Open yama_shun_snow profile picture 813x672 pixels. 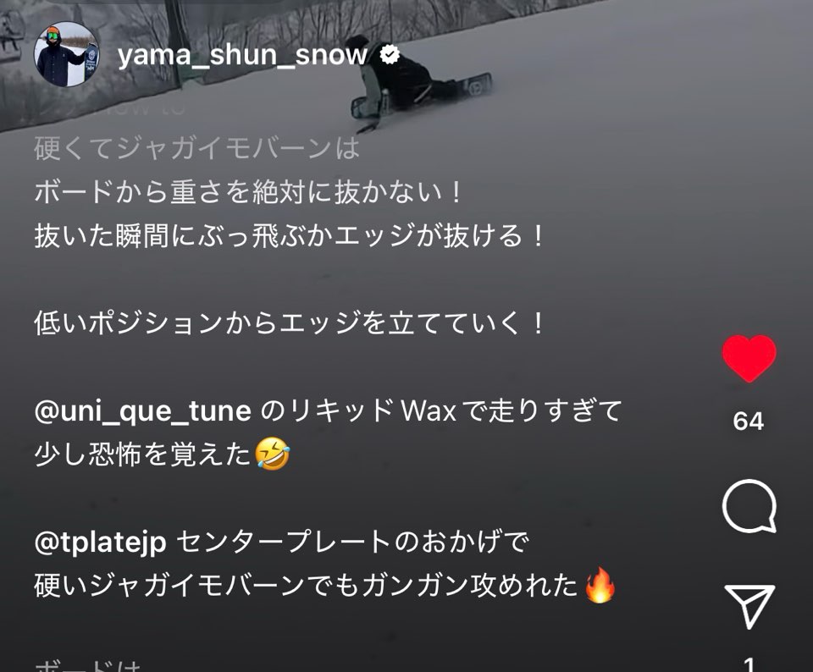(x=66, y=54)
